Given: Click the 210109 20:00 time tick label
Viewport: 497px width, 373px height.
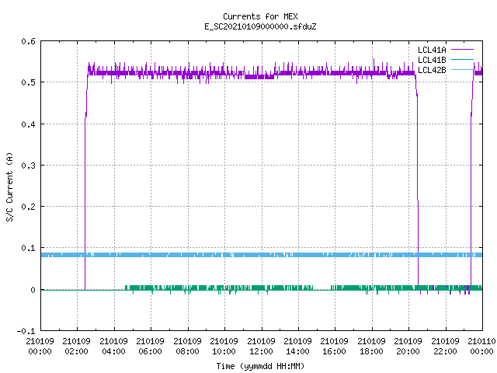Looking at the screenshot, I should point(408,347).
